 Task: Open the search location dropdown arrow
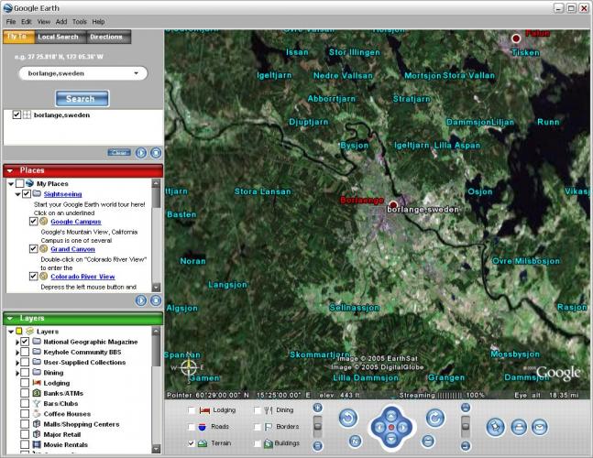[136, 72]
